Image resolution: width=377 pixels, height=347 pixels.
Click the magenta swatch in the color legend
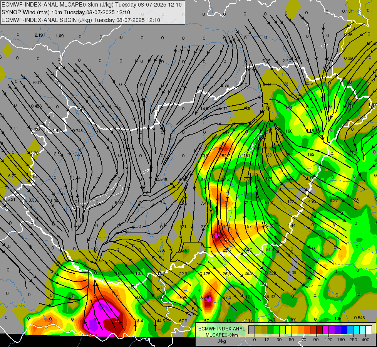point(326,330)
